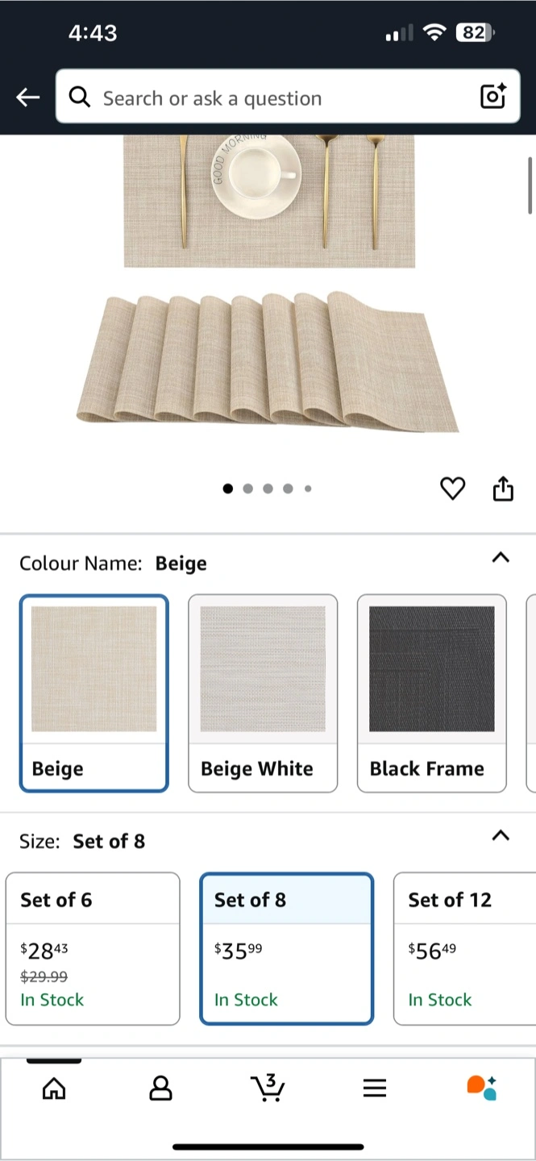This screenshot has width=536, height=1161.
Task: Select the Set of 8 size option
Action: [287, 949]
